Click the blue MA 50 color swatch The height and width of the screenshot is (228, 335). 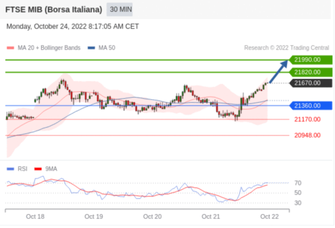click(91, 48)
